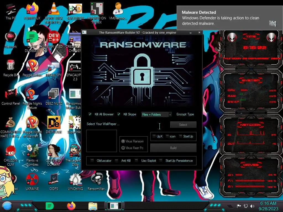Open the volume speaker tray icon
283x212 pixels.
(x=252, y=206)
